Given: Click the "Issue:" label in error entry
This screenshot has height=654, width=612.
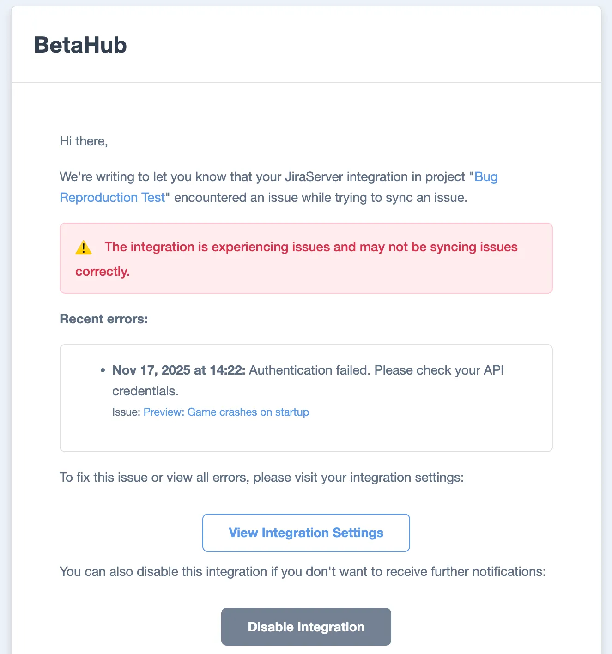Looking at the screenshot, I should [126, 412].
